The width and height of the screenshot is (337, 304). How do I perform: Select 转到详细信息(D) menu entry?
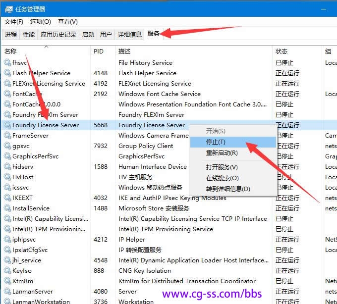pyautogui.click(x=228, y=189)
